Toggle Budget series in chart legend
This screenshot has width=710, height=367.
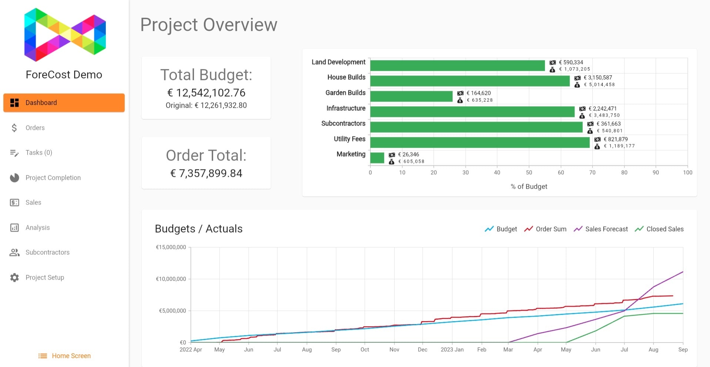(x=501, y=229)
